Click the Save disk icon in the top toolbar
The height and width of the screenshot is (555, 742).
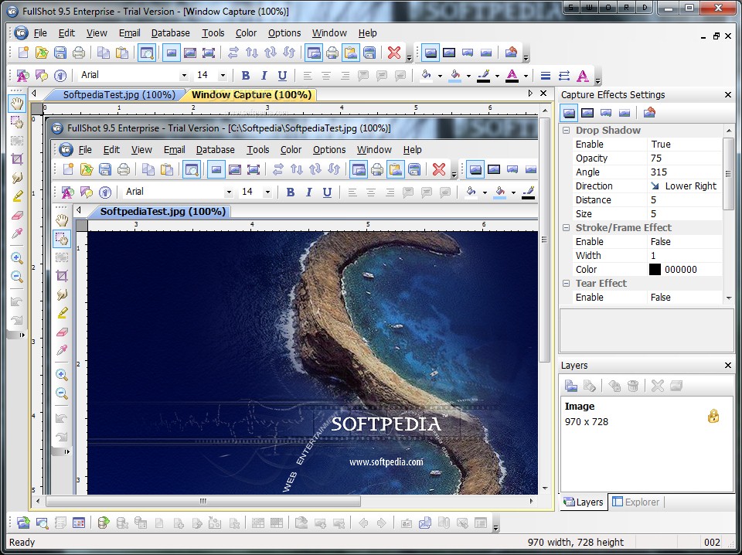pyautogui.click(x=60, y=53)
